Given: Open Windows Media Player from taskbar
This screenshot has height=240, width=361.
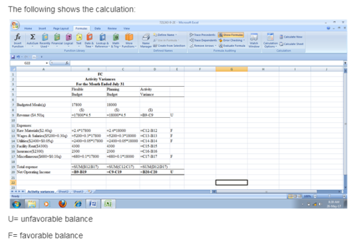Looking at the screenshot, I should pyautogui.click(x=46, y=204).
